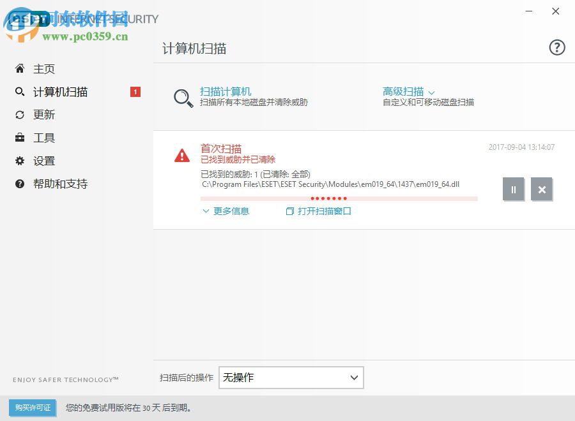This screenshot has height=421, width=575.
Task: Click the red badge showing 1 detected threat
Action: [x=135, y=91]
